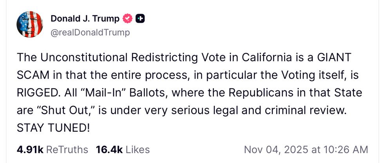Click the 4.91k ReTruths number

point(30,149)
